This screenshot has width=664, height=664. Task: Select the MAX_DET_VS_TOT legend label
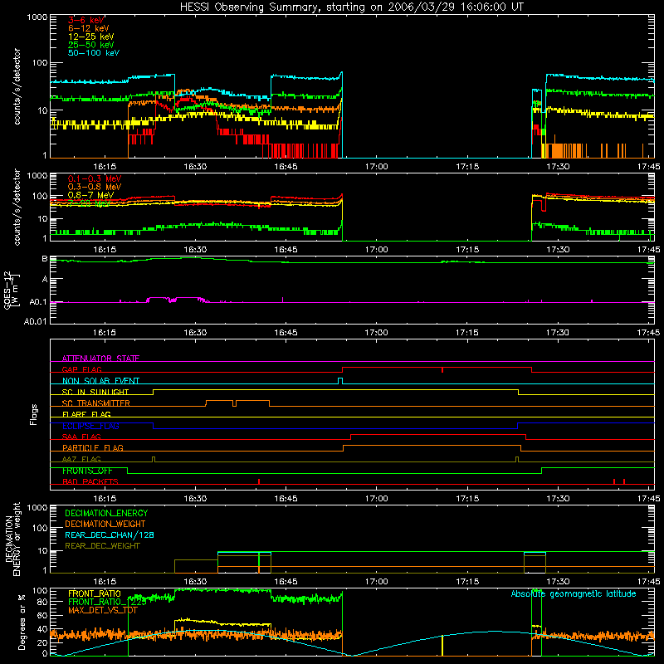(x=102, y=610)
